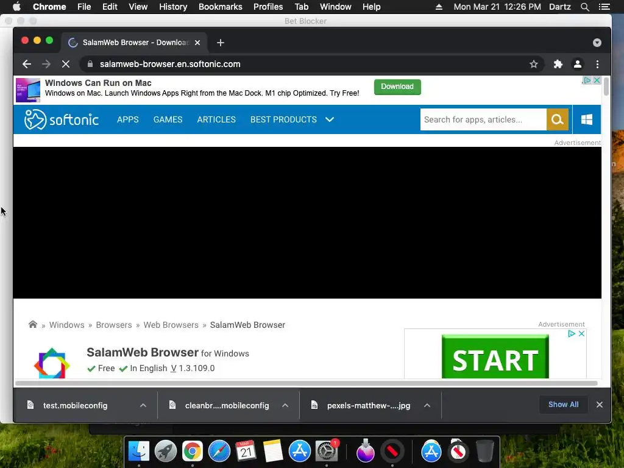Click the Web Browsers breadcrumb link
624x468 pixels.
pyautogui.click(x=171, y=325)
